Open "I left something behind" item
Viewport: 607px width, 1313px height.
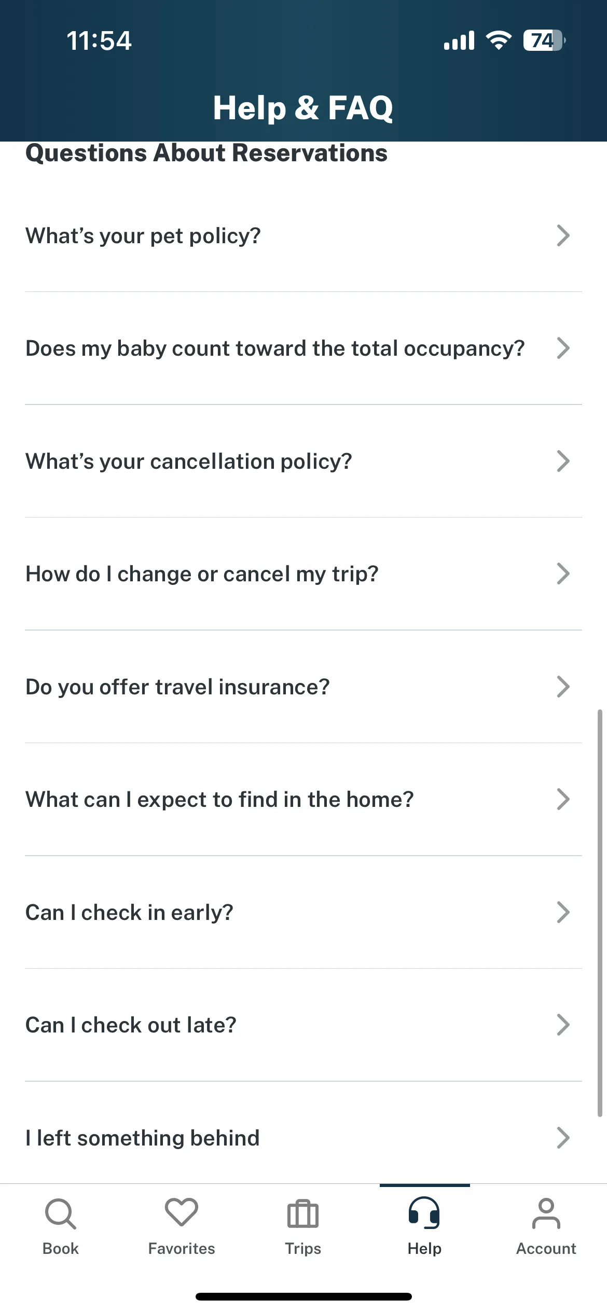coord(303,1138)
